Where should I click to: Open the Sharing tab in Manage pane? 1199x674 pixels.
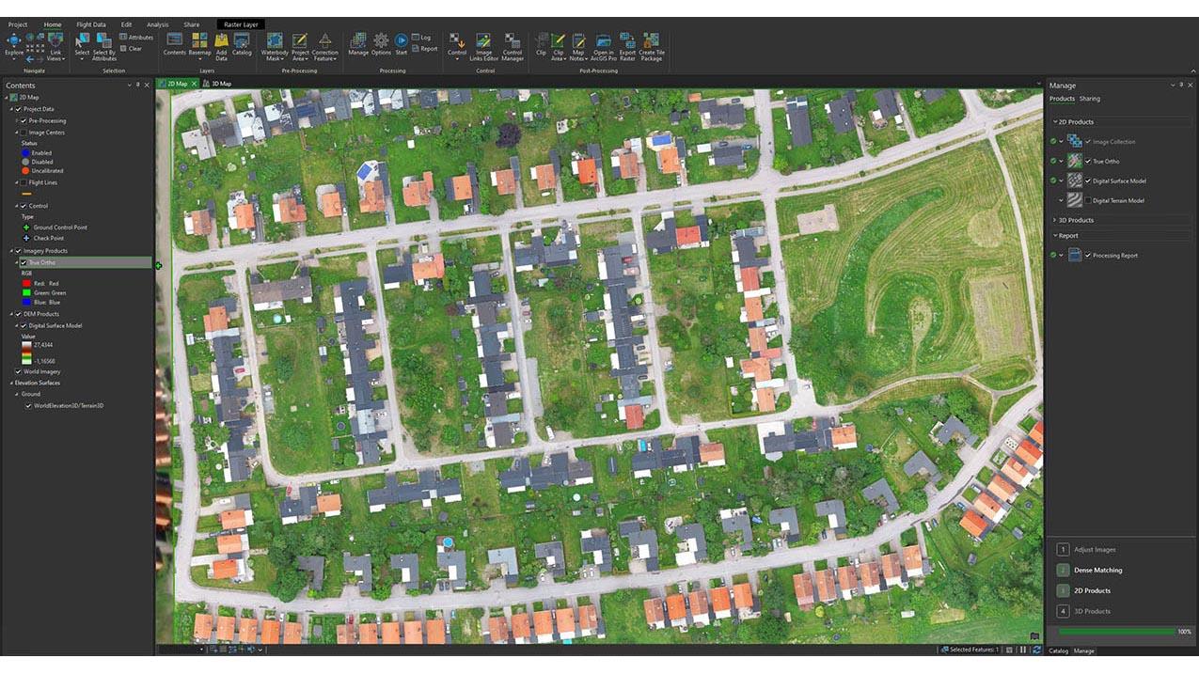pos(1089,99)
